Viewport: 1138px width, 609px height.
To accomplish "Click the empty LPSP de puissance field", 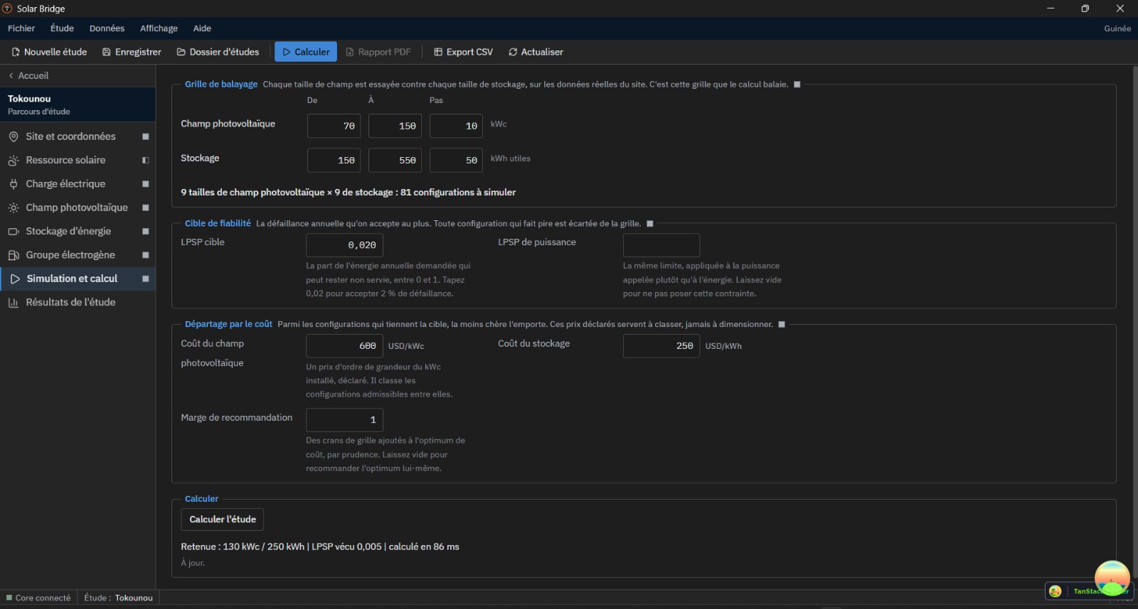I will pos(661,245).
